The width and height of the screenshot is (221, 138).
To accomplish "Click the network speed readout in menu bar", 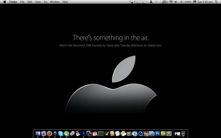I will 165,2.
